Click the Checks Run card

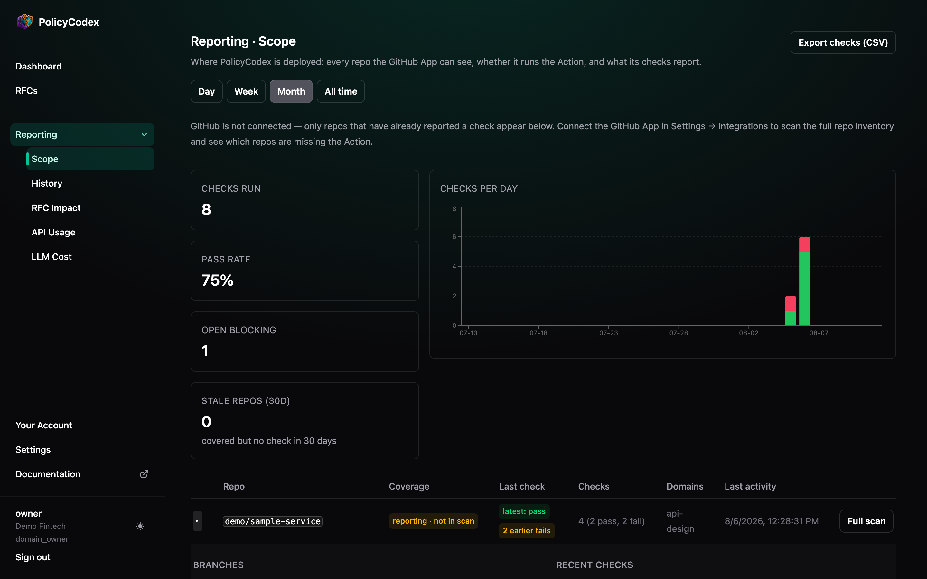tap(304, 200)
